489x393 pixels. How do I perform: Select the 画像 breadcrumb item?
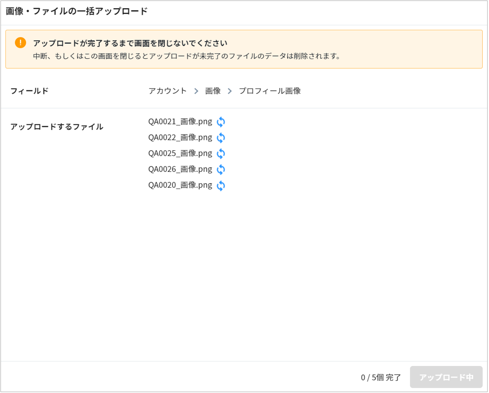tap(213, 91)
